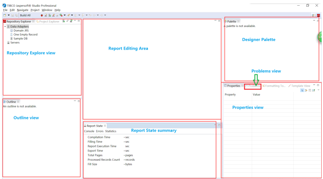Click the main toolbar server icon with green dot
Viewport: 323px width, 179px height.
(50, 15)
